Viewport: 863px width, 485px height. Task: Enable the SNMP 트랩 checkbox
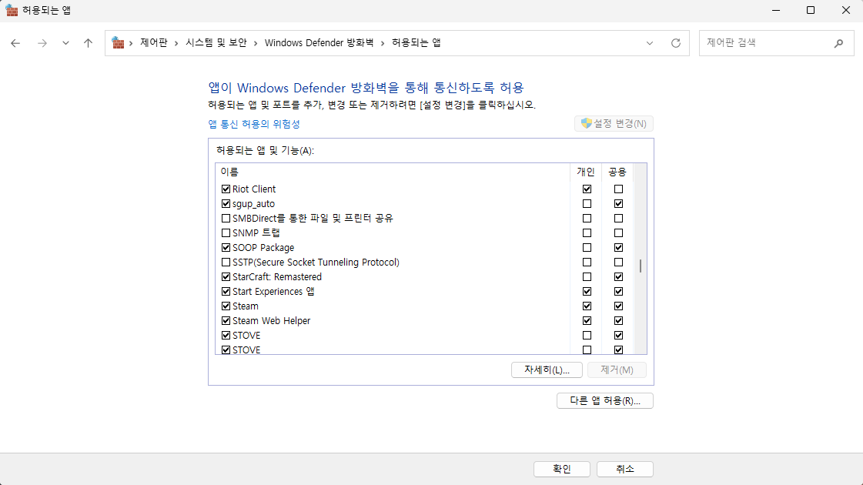pos(226,232)
